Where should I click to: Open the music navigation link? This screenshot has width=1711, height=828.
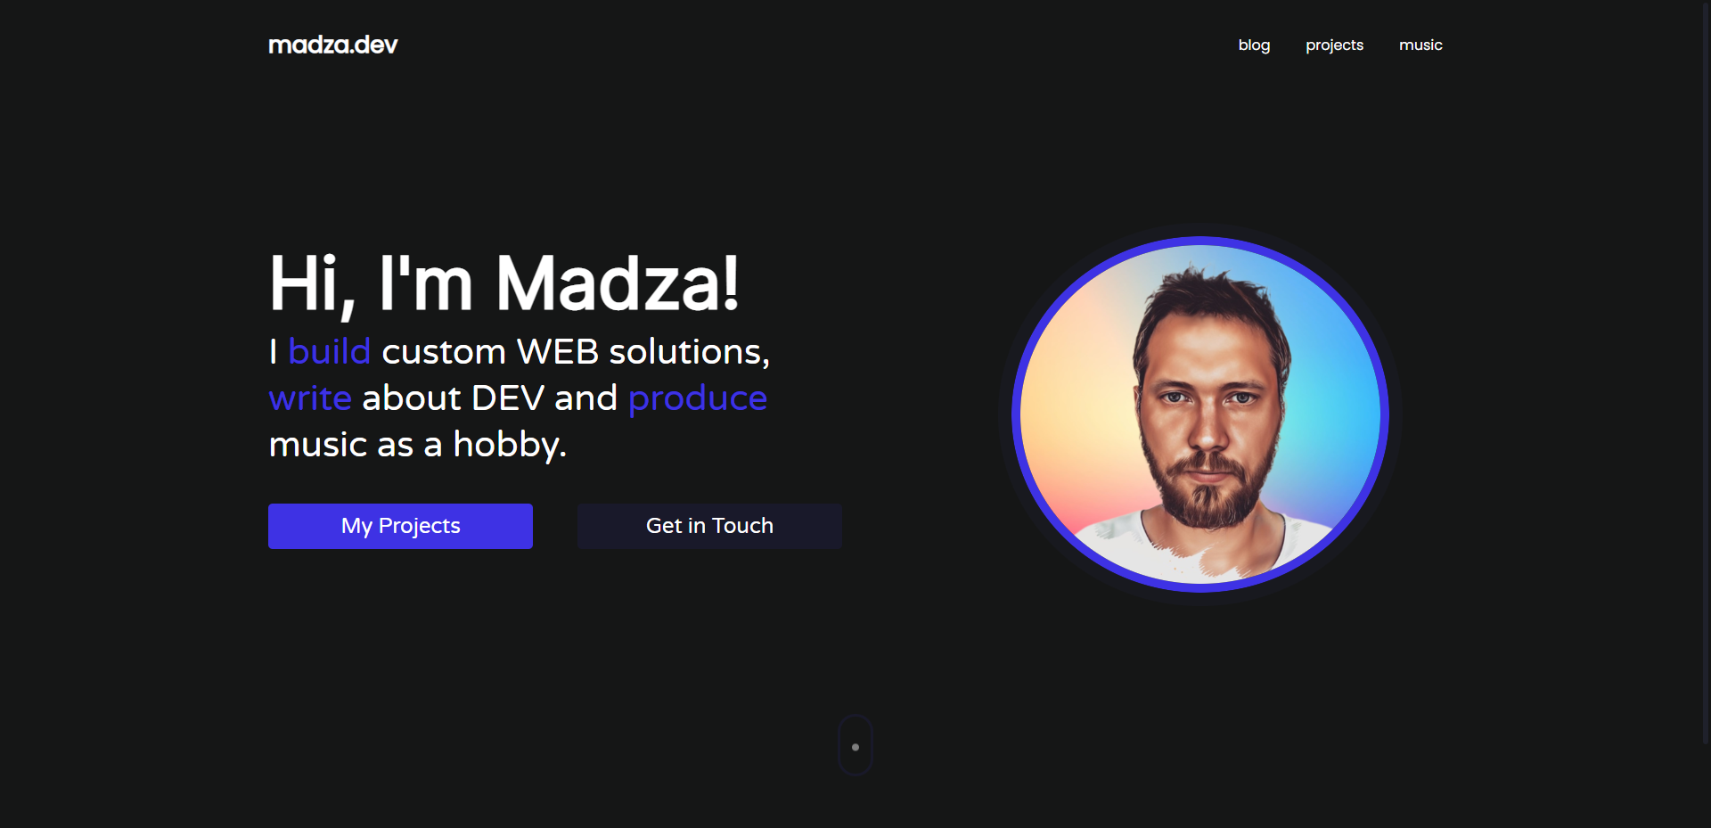point(1420,45)
